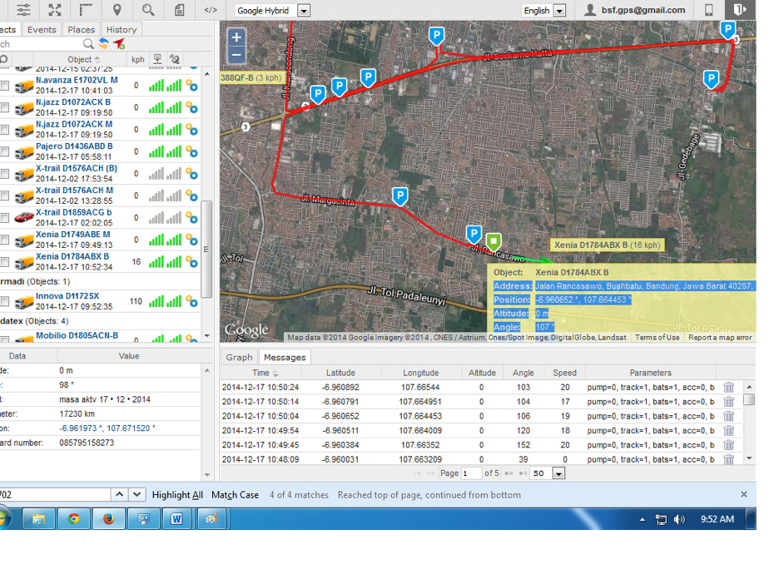Viewport: 779px width, 584px height.
Task: Show hidden system tray icons arrow
Action: pyautogui.click(x=643, y=519)
